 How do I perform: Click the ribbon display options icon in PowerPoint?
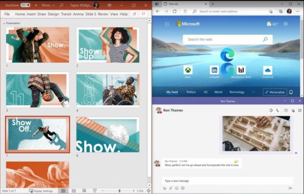109,5
